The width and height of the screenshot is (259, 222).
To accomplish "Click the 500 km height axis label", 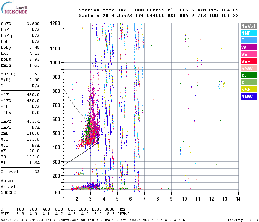I will (x=56, y=133).
